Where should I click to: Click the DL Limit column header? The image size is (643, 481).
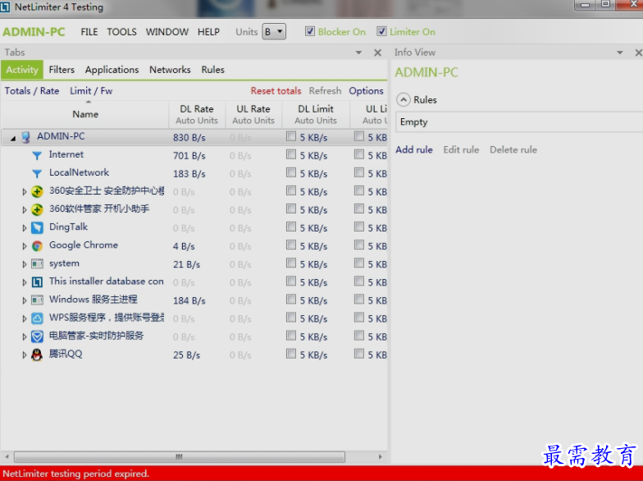coord(316,115)
